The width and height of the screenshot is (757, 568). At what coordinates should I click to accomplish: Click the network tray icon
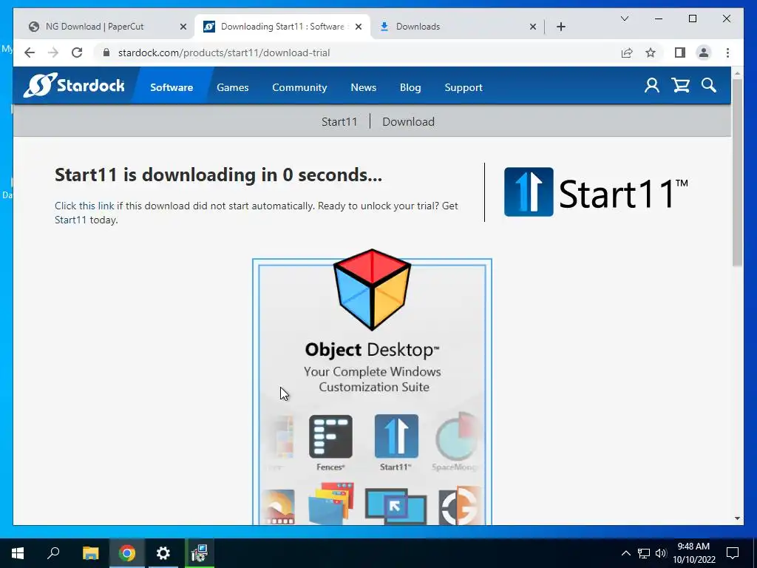coord(644,553)
